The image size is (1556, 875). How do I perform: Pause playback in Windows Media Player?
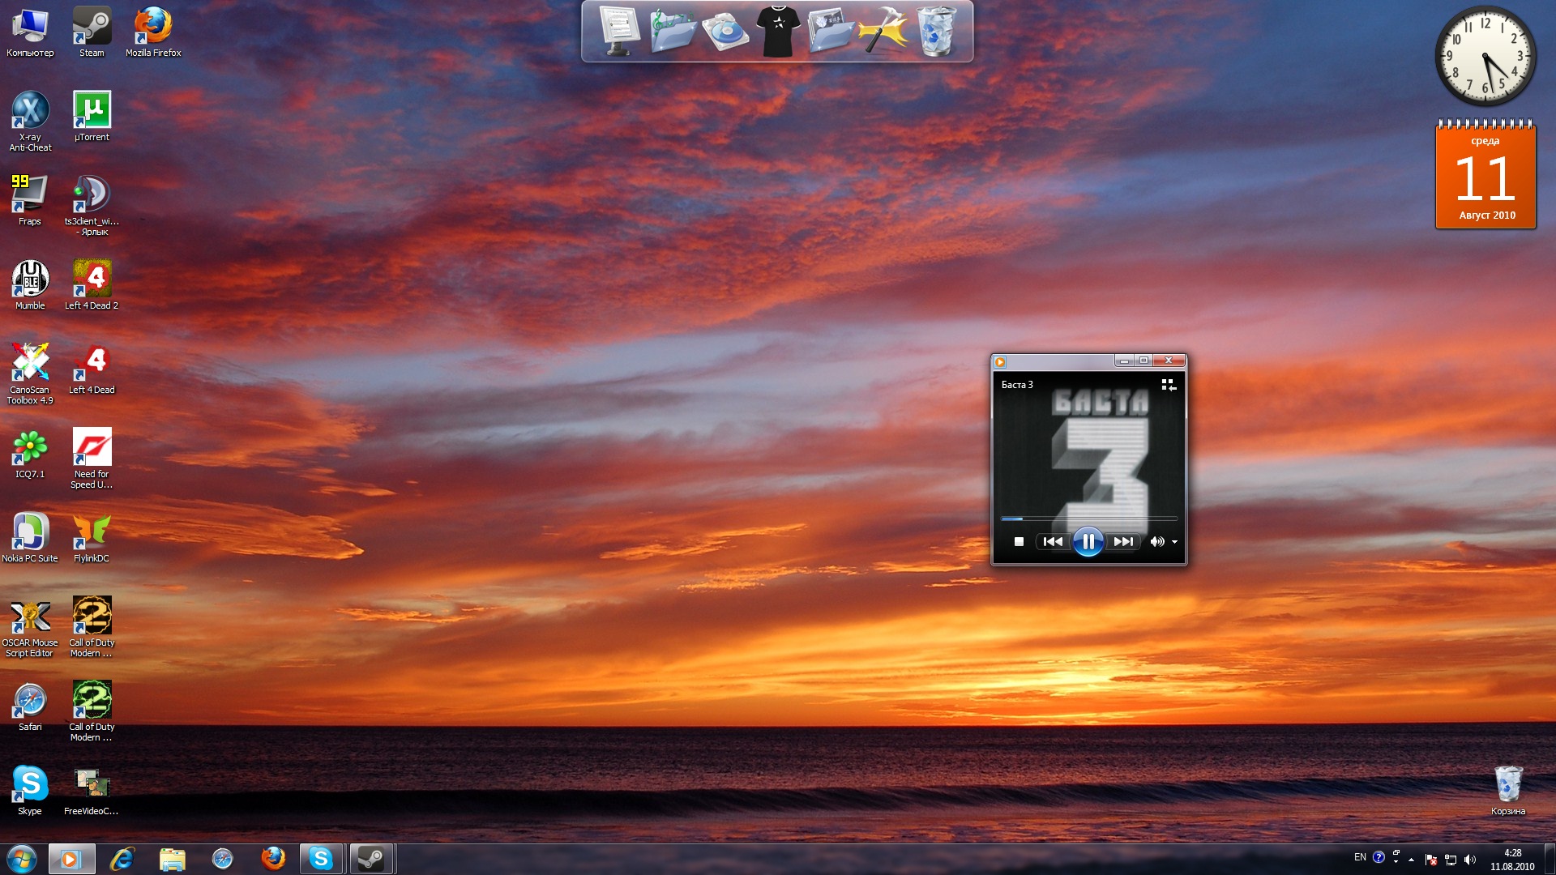[x=1088, y=541]
